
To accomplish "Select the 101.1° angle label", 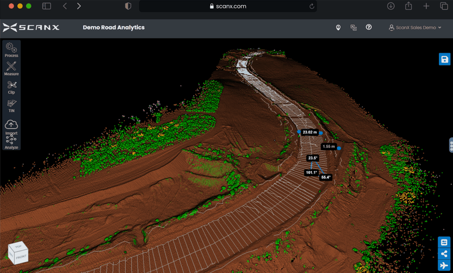I will [x=311, y=173].
